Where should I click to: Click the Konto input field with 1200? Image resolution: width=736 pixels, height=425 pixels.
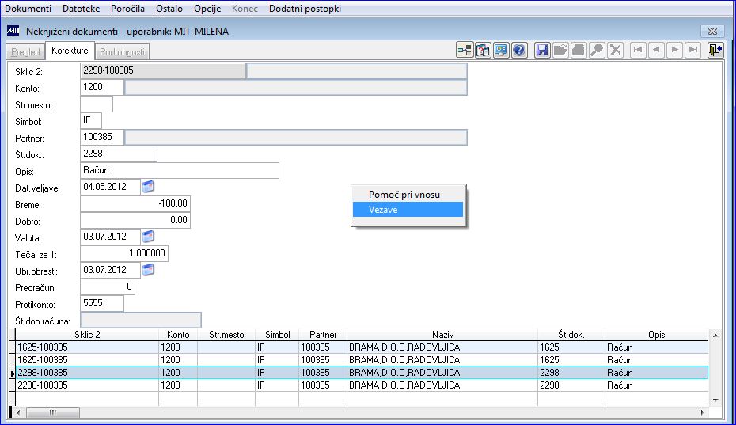pyautogui.click(x=102, y=87)
